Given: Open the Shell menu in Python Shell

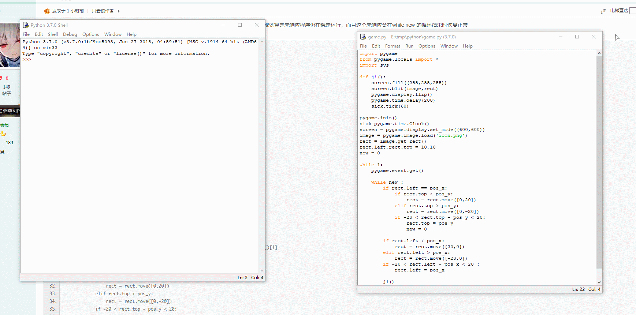Looking at the screenshot, I should (x=53, y=34).
